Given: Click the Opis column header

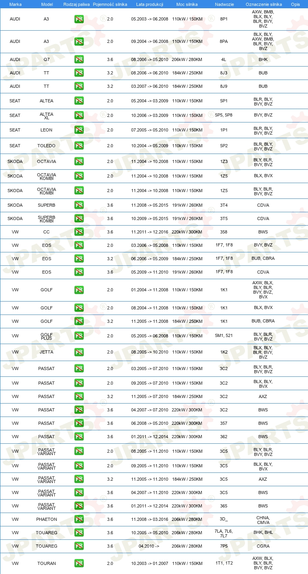Looking at the screenshot, I should 295,4.
